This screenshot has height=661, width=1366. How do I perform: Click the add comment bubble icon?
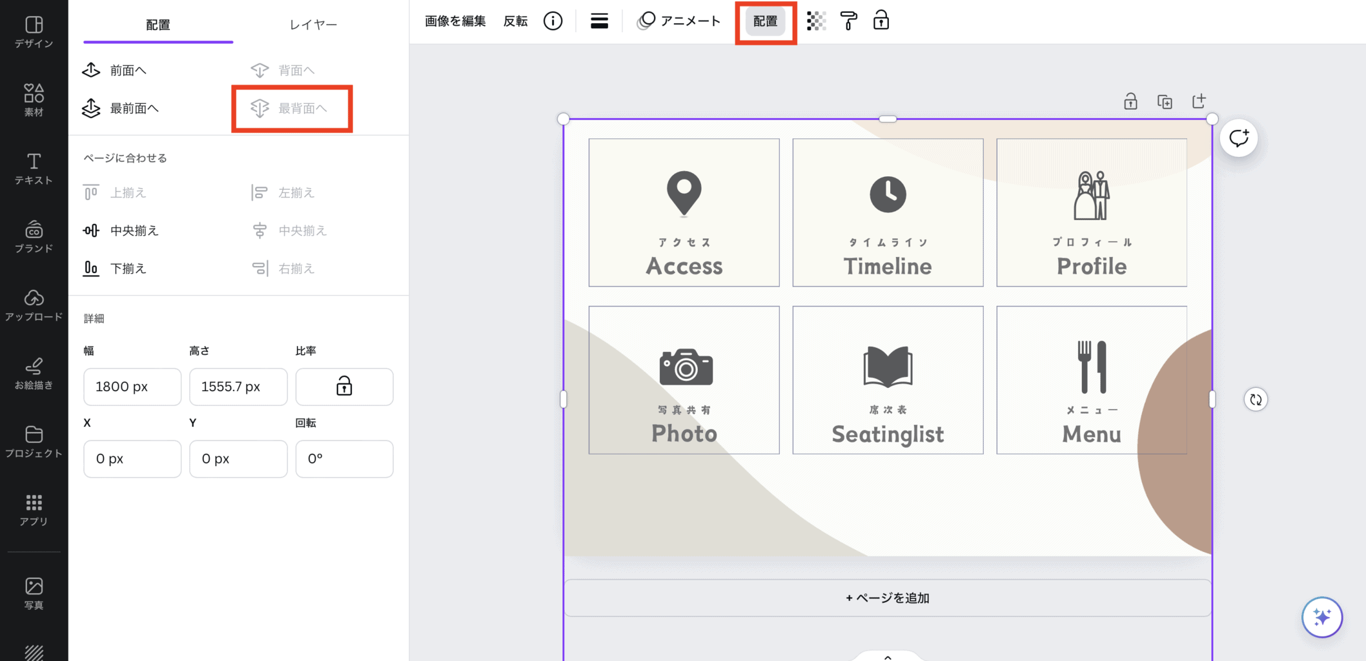[x=1238, y=138]
